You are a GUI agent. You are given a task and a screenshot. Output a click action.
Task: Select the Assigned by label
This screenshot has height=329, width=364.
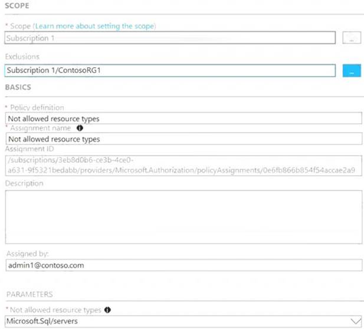(x=27, y=254)
